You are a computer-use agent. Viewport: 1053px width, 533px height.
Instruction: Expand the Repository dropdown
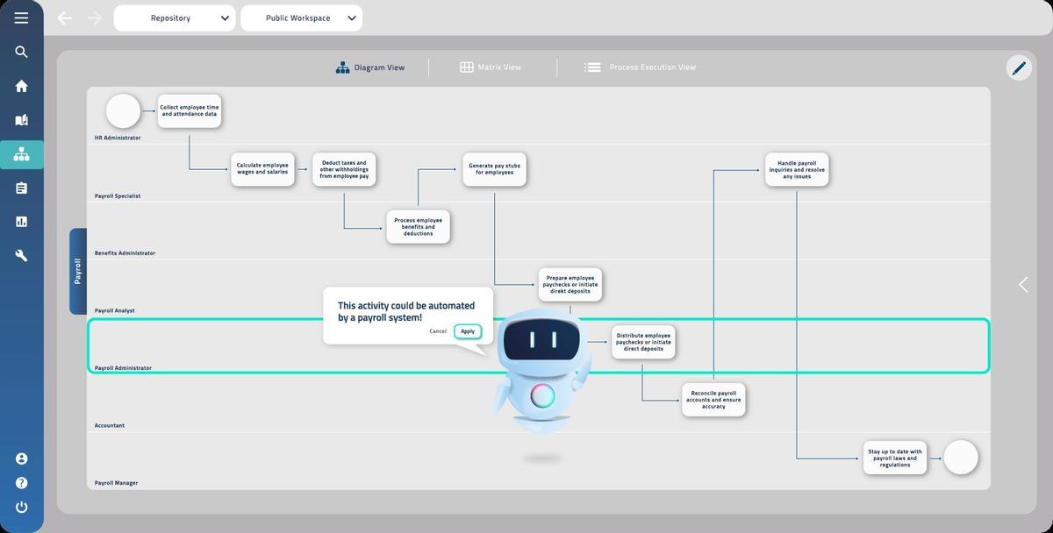click(x=175, y=18)
